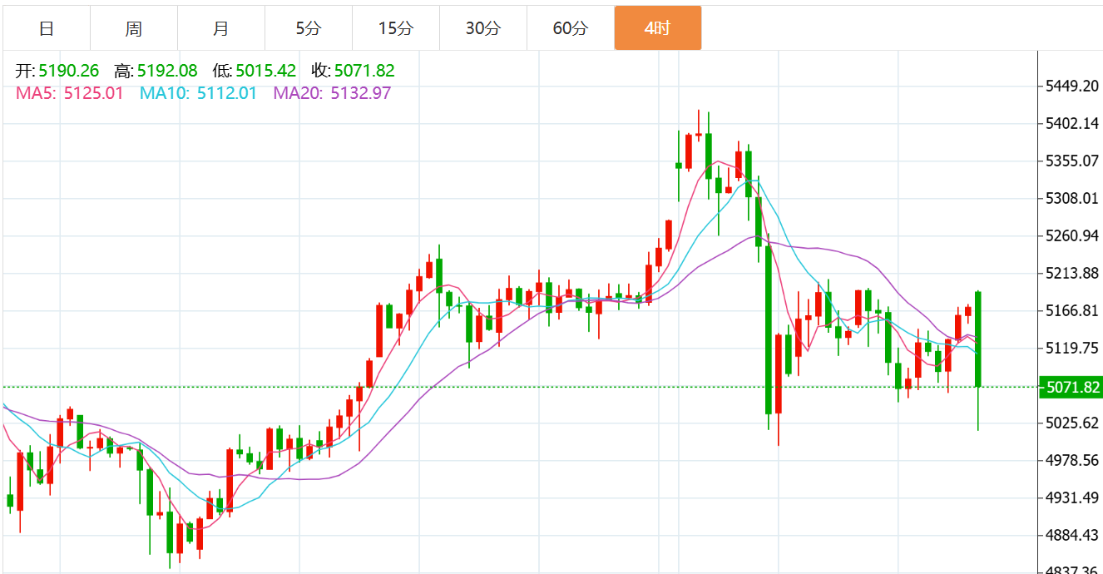Viewport: 1103px width, 574px height.
Task: Click the 5260.94 price axis label
Action: pos(1072,235)
